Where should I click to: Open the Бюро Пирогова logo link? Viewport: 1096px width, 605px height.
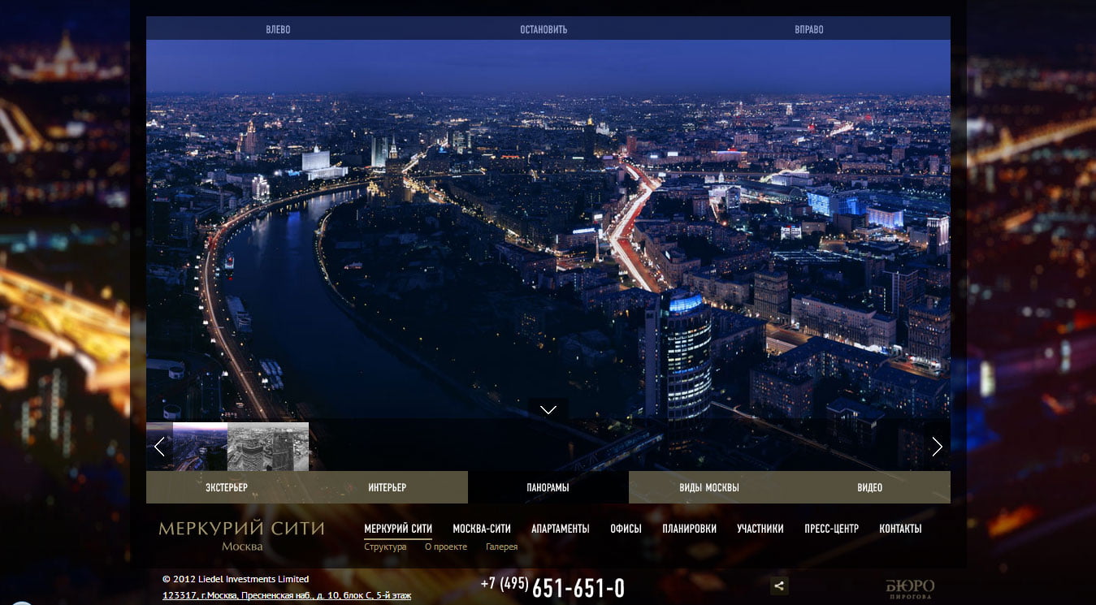coord(909,588)
